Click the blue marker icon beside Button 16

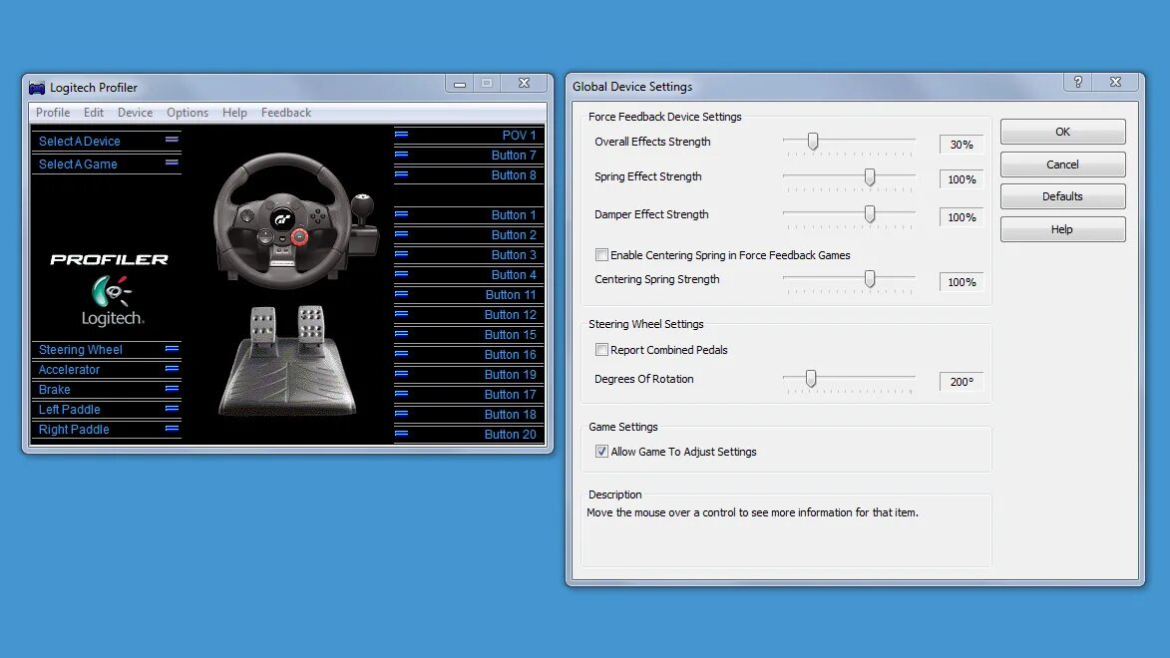pos(401,354)
